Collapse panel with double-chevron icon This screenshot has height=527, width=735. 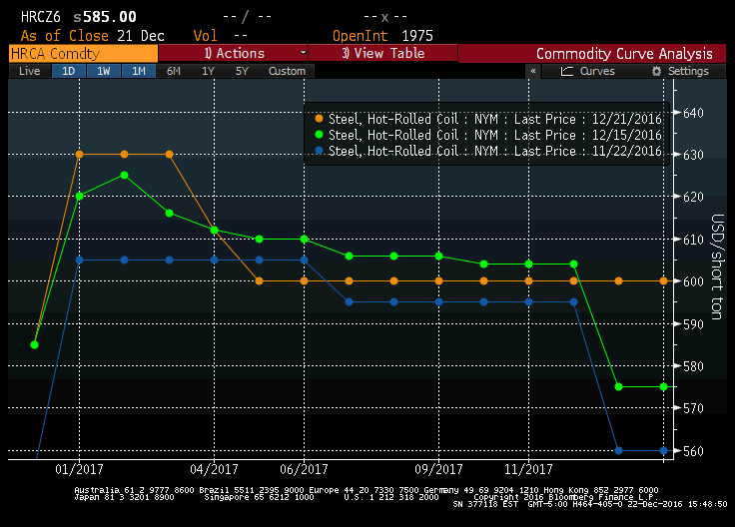point(533,72)
